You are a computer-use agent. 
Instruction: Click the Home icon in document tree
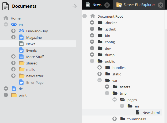coord(6,18)
